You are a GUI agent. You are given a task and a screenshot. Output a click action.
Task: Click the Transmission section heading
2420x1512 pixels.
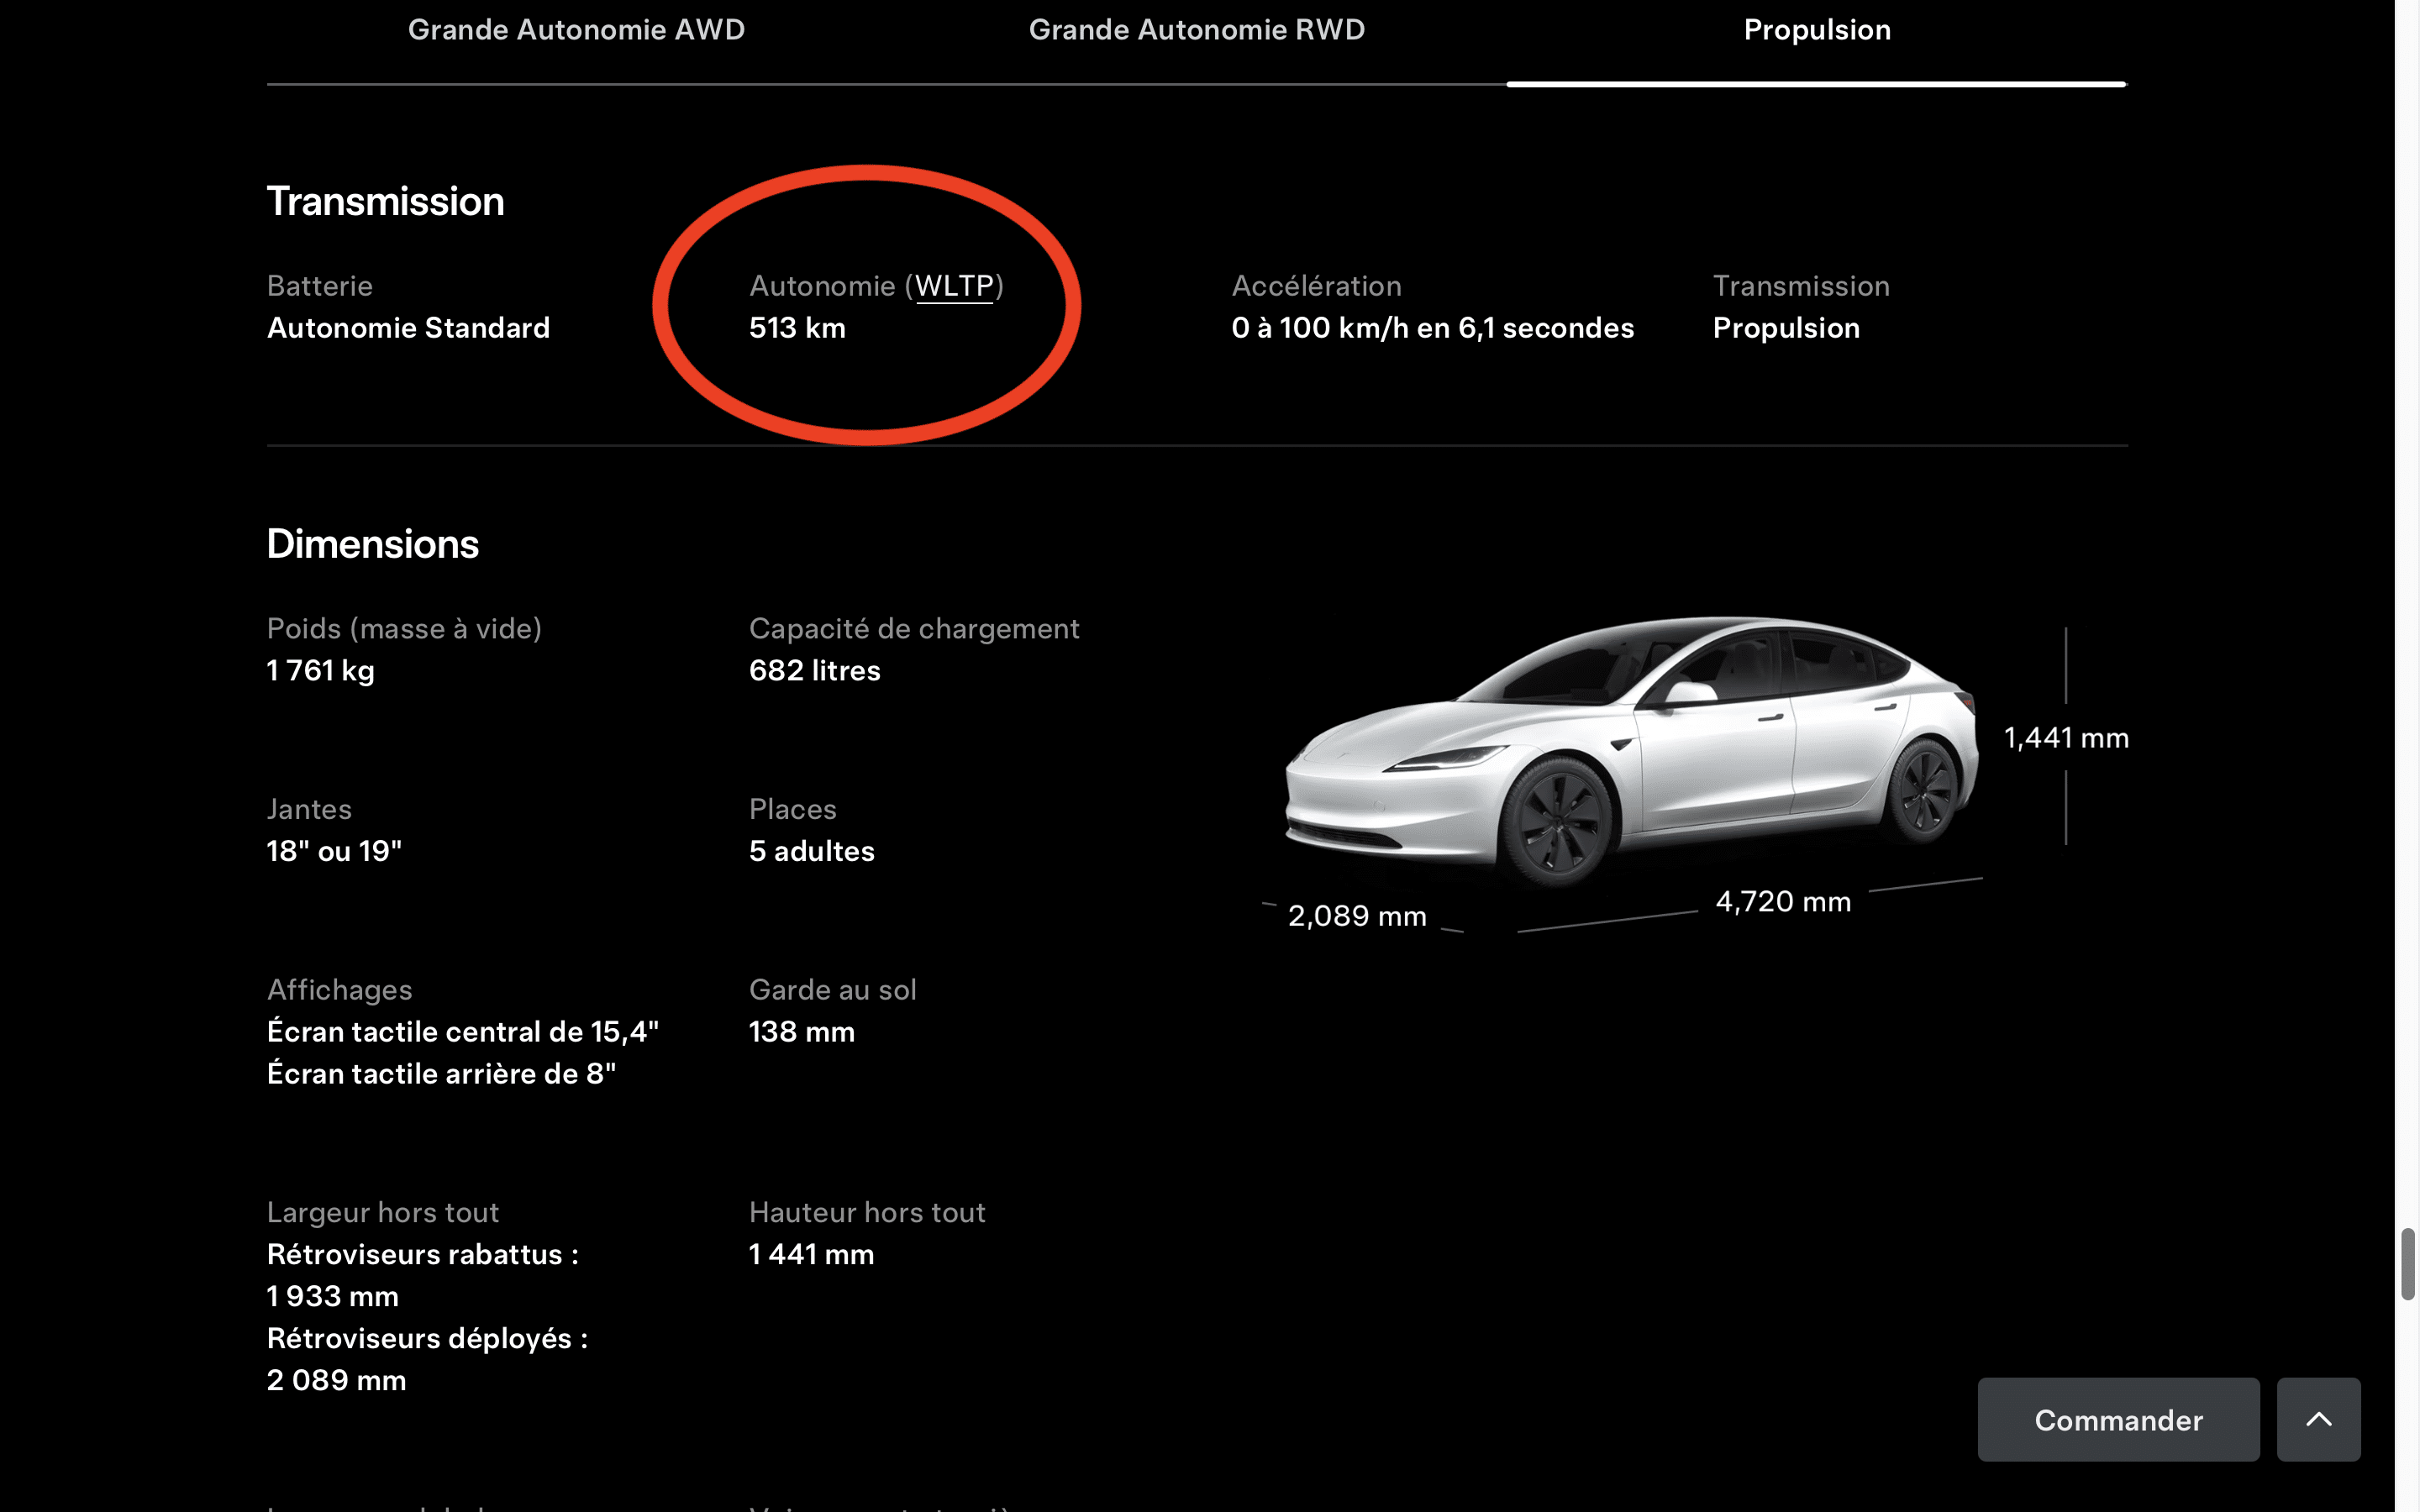[x=385, y=202]
